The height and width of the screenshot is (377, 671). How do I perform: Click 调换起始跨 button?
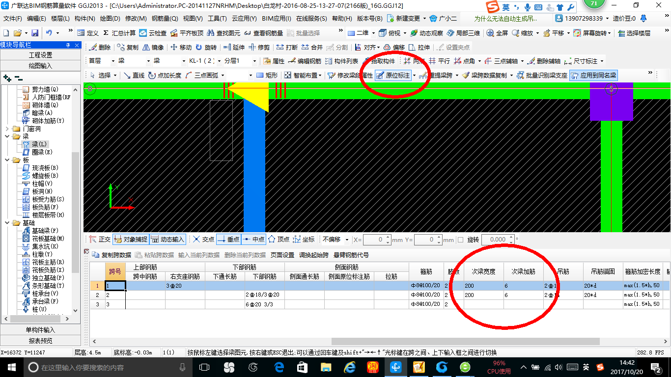[314, 255]
